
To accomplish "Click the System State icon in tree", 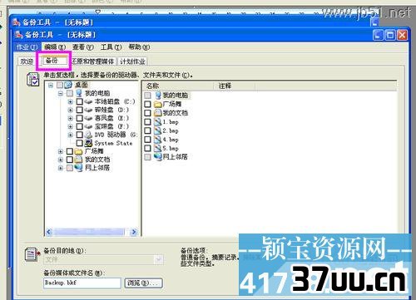I will pos(88,143).
